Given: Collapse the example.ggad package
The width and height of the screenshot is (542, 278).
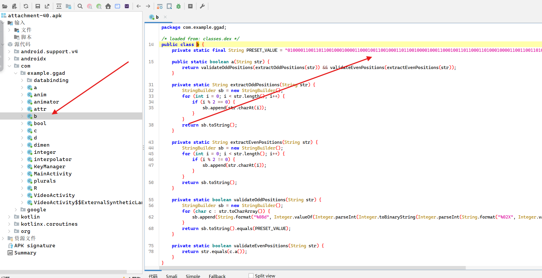Looking at the screenshot, I should (x=16, y=73).
